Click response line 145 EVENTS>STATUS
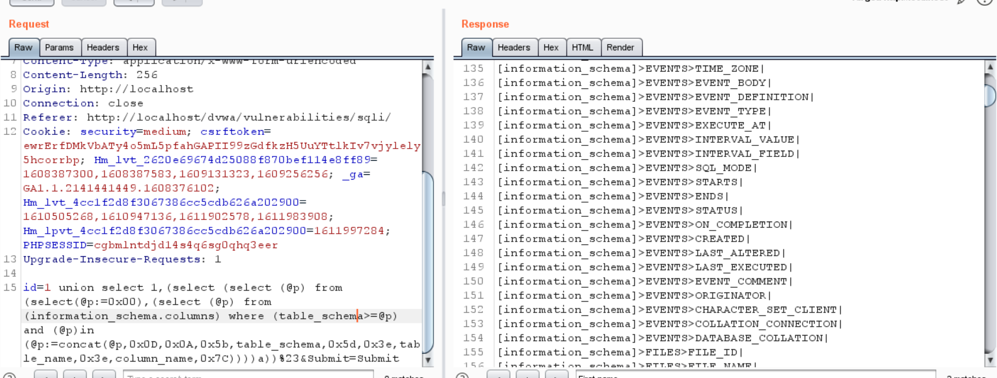Screen dimensions: 997x378 pyautogui.click(x=620, y=211)
